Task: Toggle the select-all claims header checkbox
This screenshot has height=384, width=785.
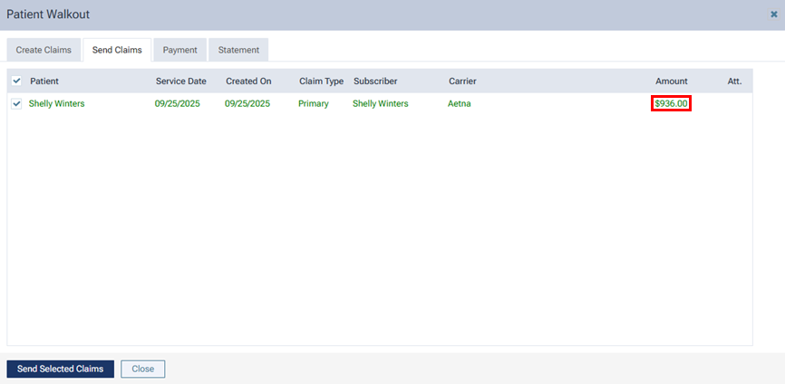Action: (16, 81)
